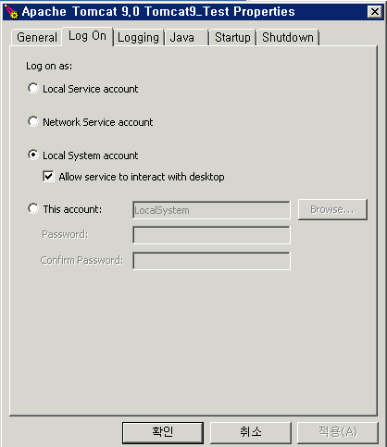Open the Startup tab
This screenshot has width=387, height=447.
tap(232, 38)
